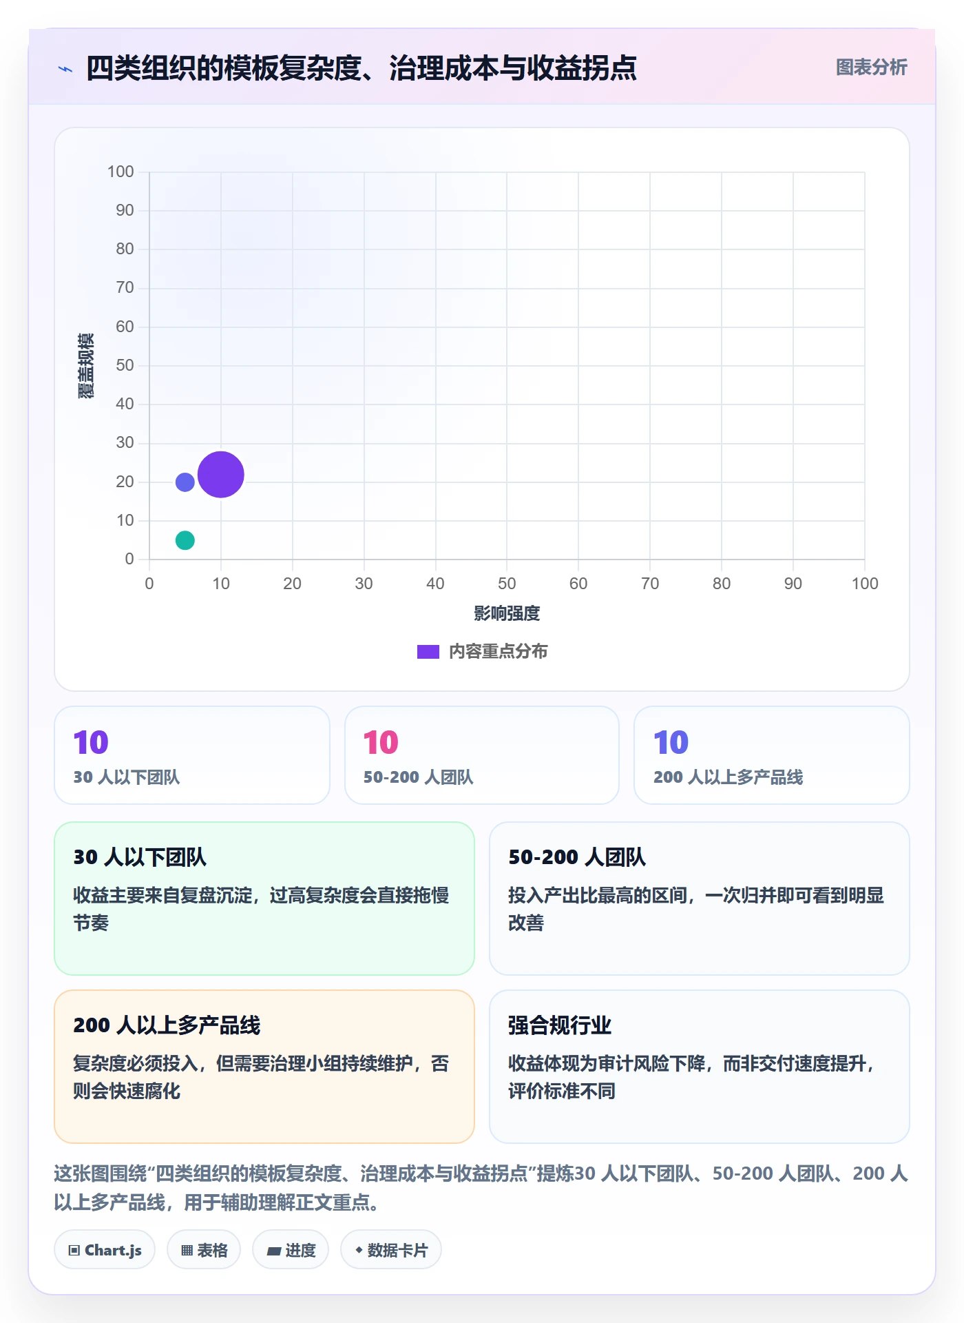Image resolution: width=964 pixels, height=1323 pixels.
Task: Open the 30 人以下团队 stat card showing 10
Action: coord(192,755)
